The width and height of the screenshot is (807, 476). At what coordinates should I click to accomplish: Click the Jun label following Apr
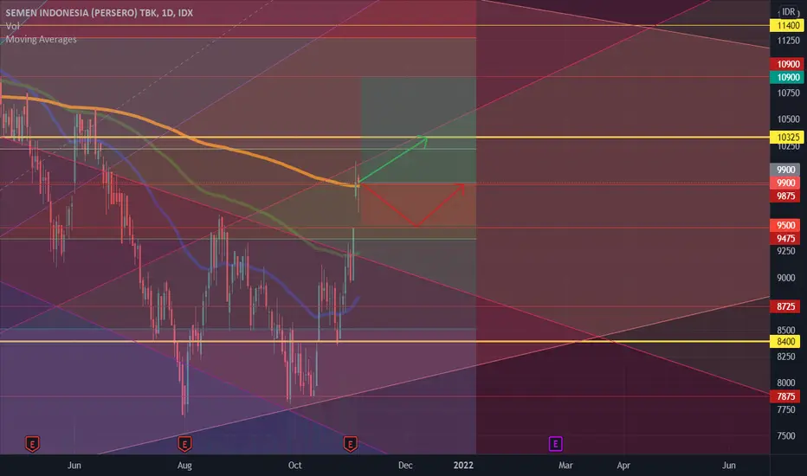[729, 466]
